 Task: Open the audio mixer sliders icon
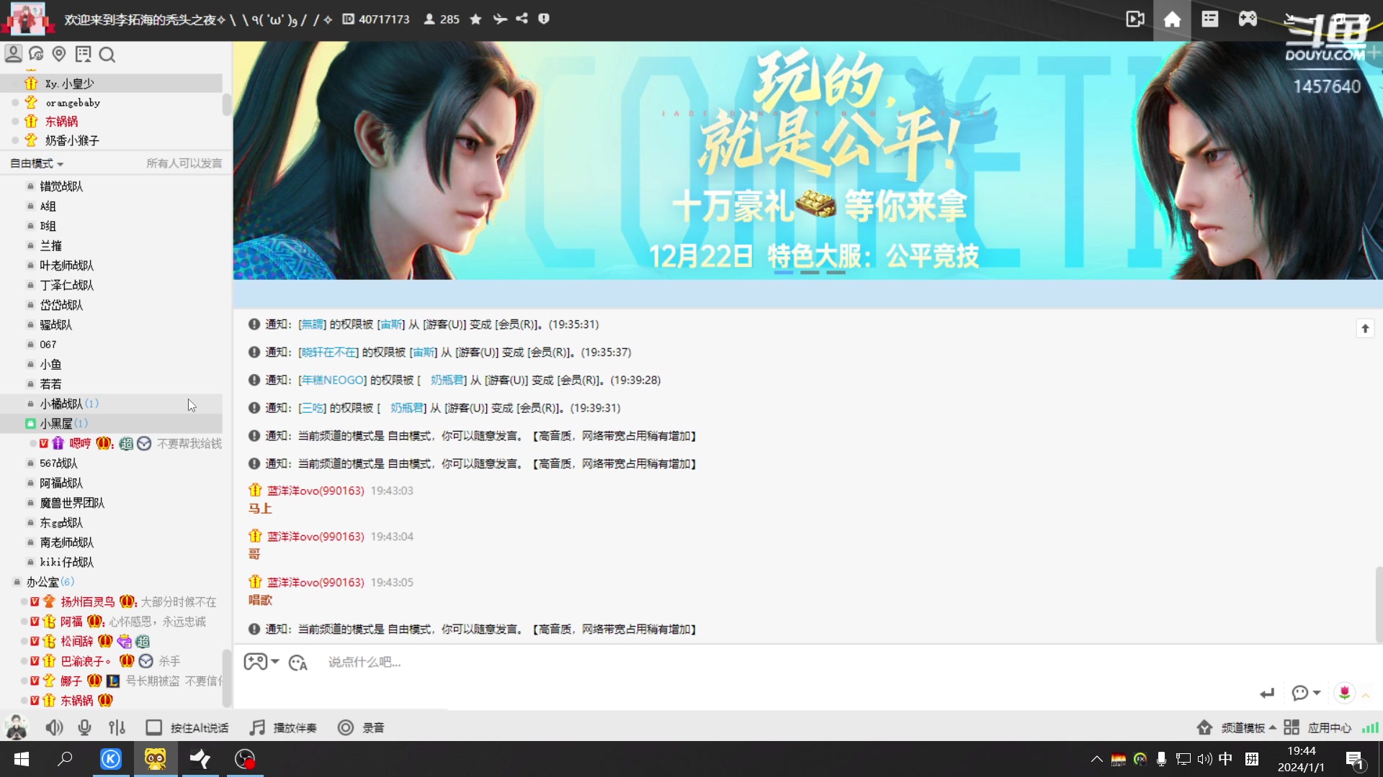coord(117,727)
